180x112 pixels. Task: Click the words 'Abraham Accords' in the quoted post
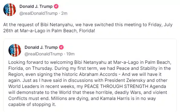click(98, 74)
